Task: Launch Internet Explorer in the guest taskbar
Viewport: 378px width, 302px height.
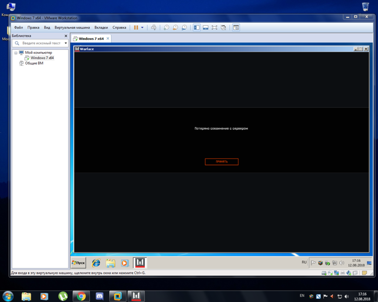Action: click(x=96, y=263)
